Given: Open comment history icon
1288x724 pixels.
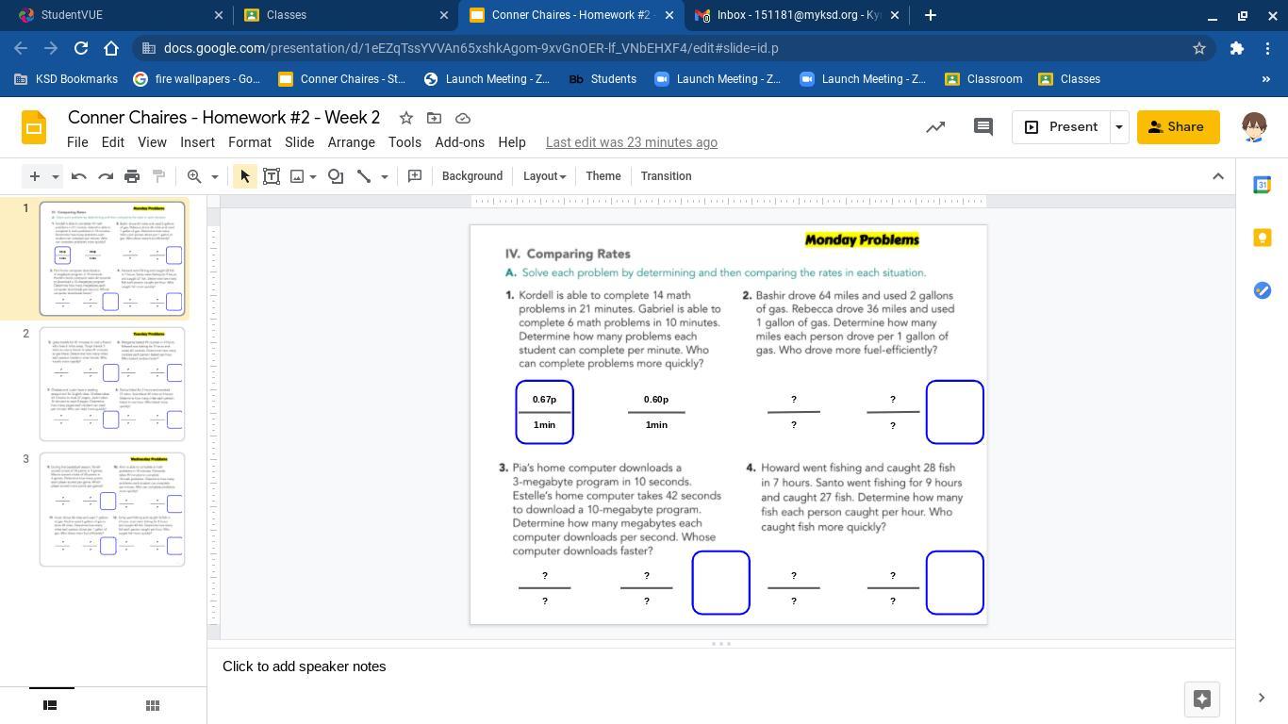Looking at the screenshot, I should click(983, 127).
